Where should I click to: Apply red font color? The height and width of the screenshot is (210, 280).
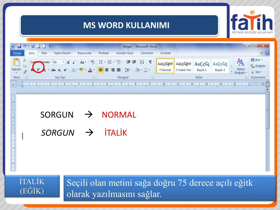90,70
